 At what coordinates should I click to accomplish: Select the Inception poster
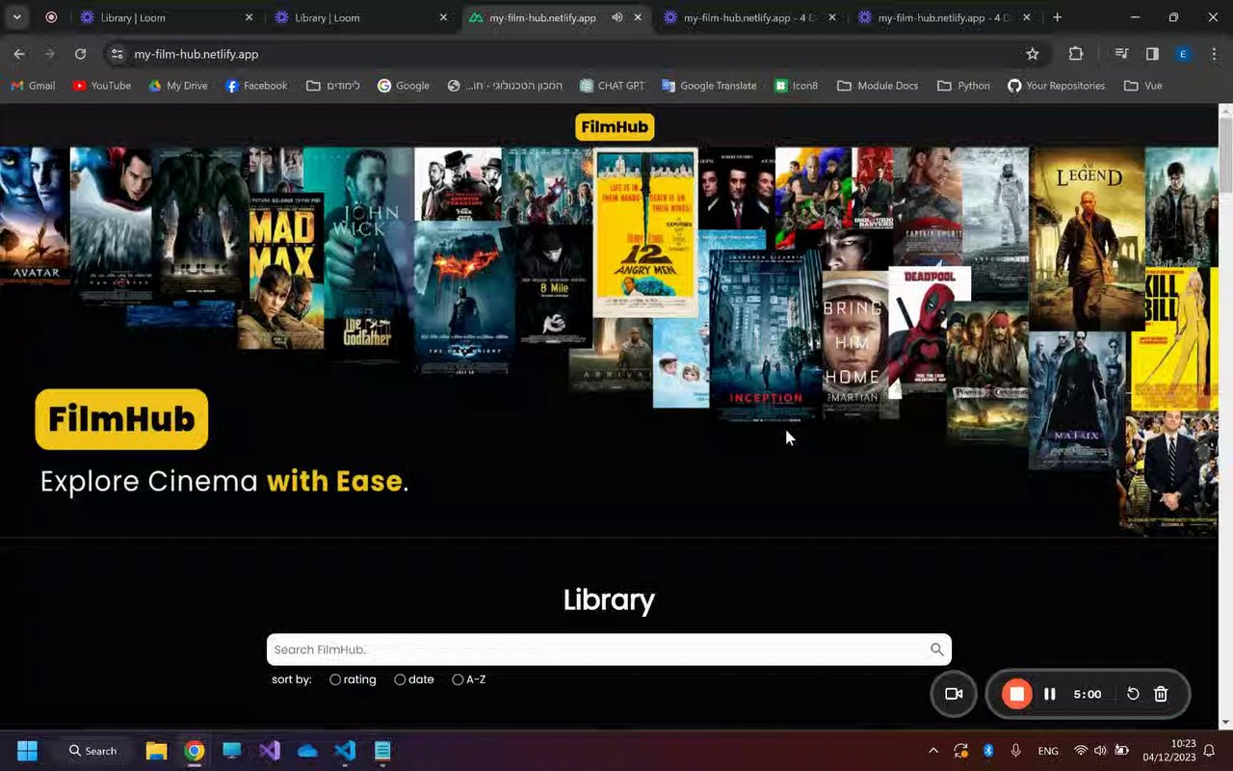766,335
